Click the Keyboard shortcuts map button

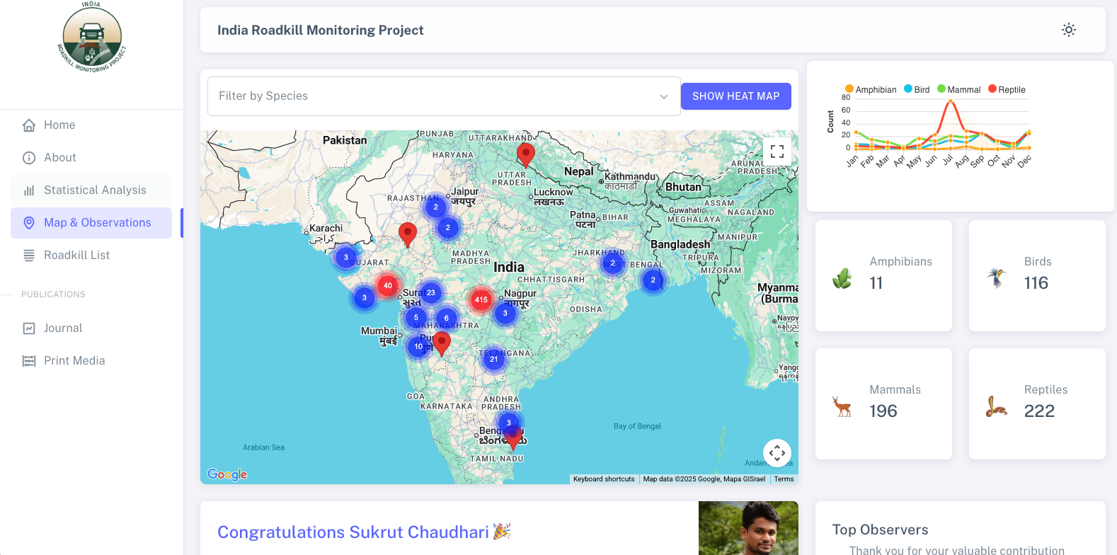604,479
